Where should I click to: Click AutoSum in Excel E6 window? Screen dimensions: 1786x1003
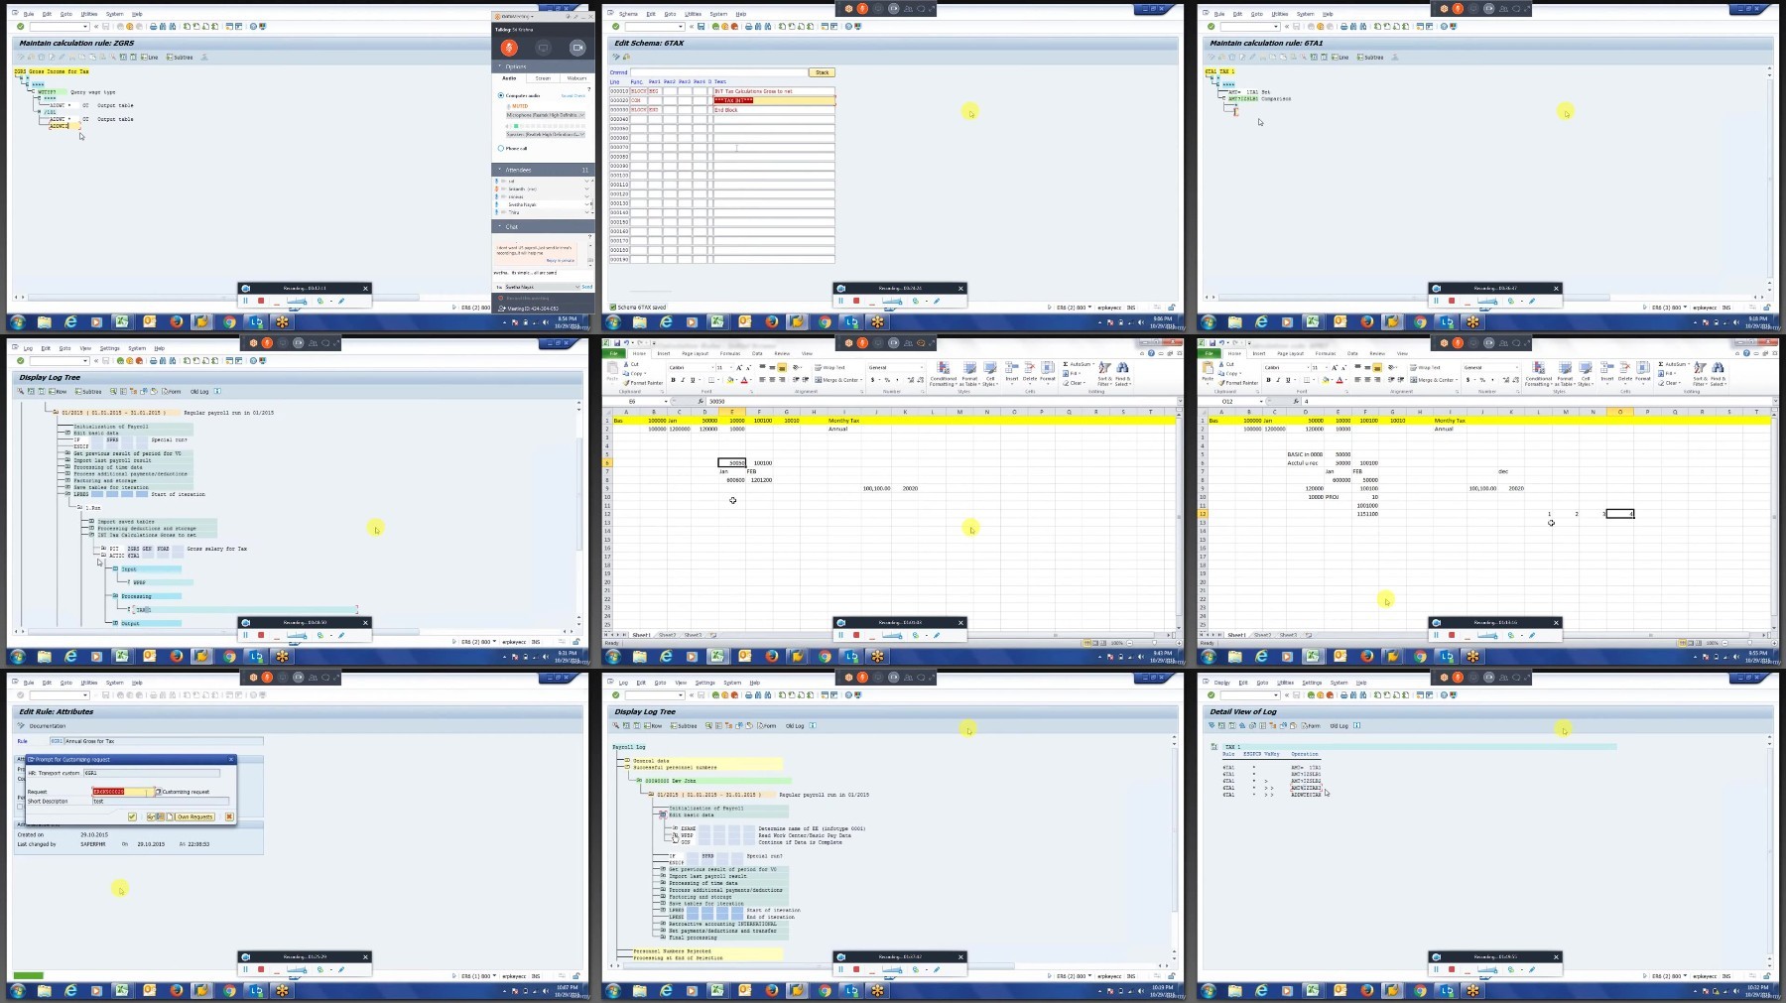1079,364
